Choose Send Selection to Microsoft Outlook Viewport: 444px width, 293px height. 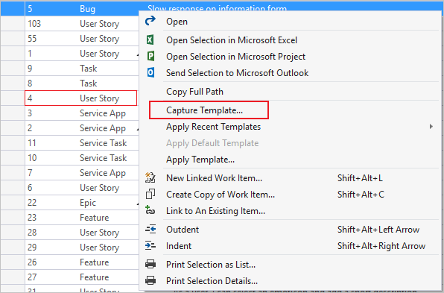pyautogui.click(x=291, y=73)
